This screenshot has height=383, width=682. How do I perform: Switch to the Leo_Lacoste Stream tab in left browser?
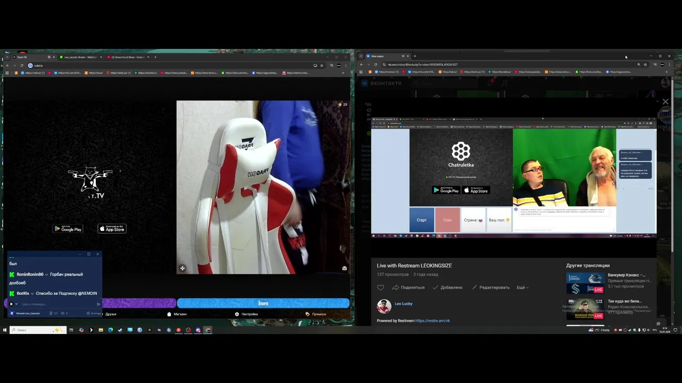pos(80,57)
